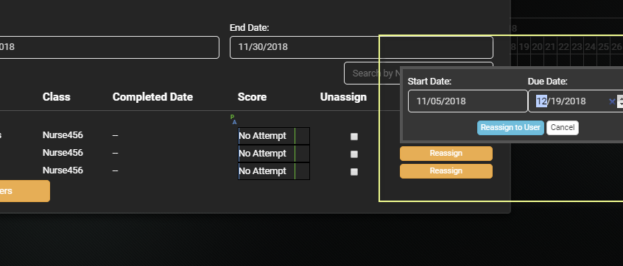623x266 pixels.
Task: Open the End Date field showing 11/30/2018
Action: coord(361,47)
